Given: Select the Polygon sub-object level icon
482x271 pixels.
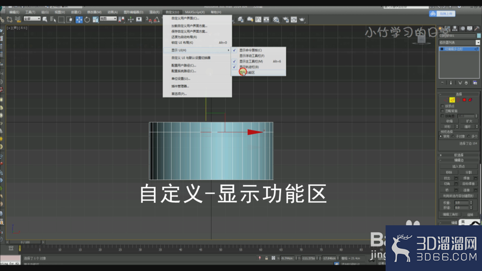Looking at the screenshot, I should coord(464,100).
